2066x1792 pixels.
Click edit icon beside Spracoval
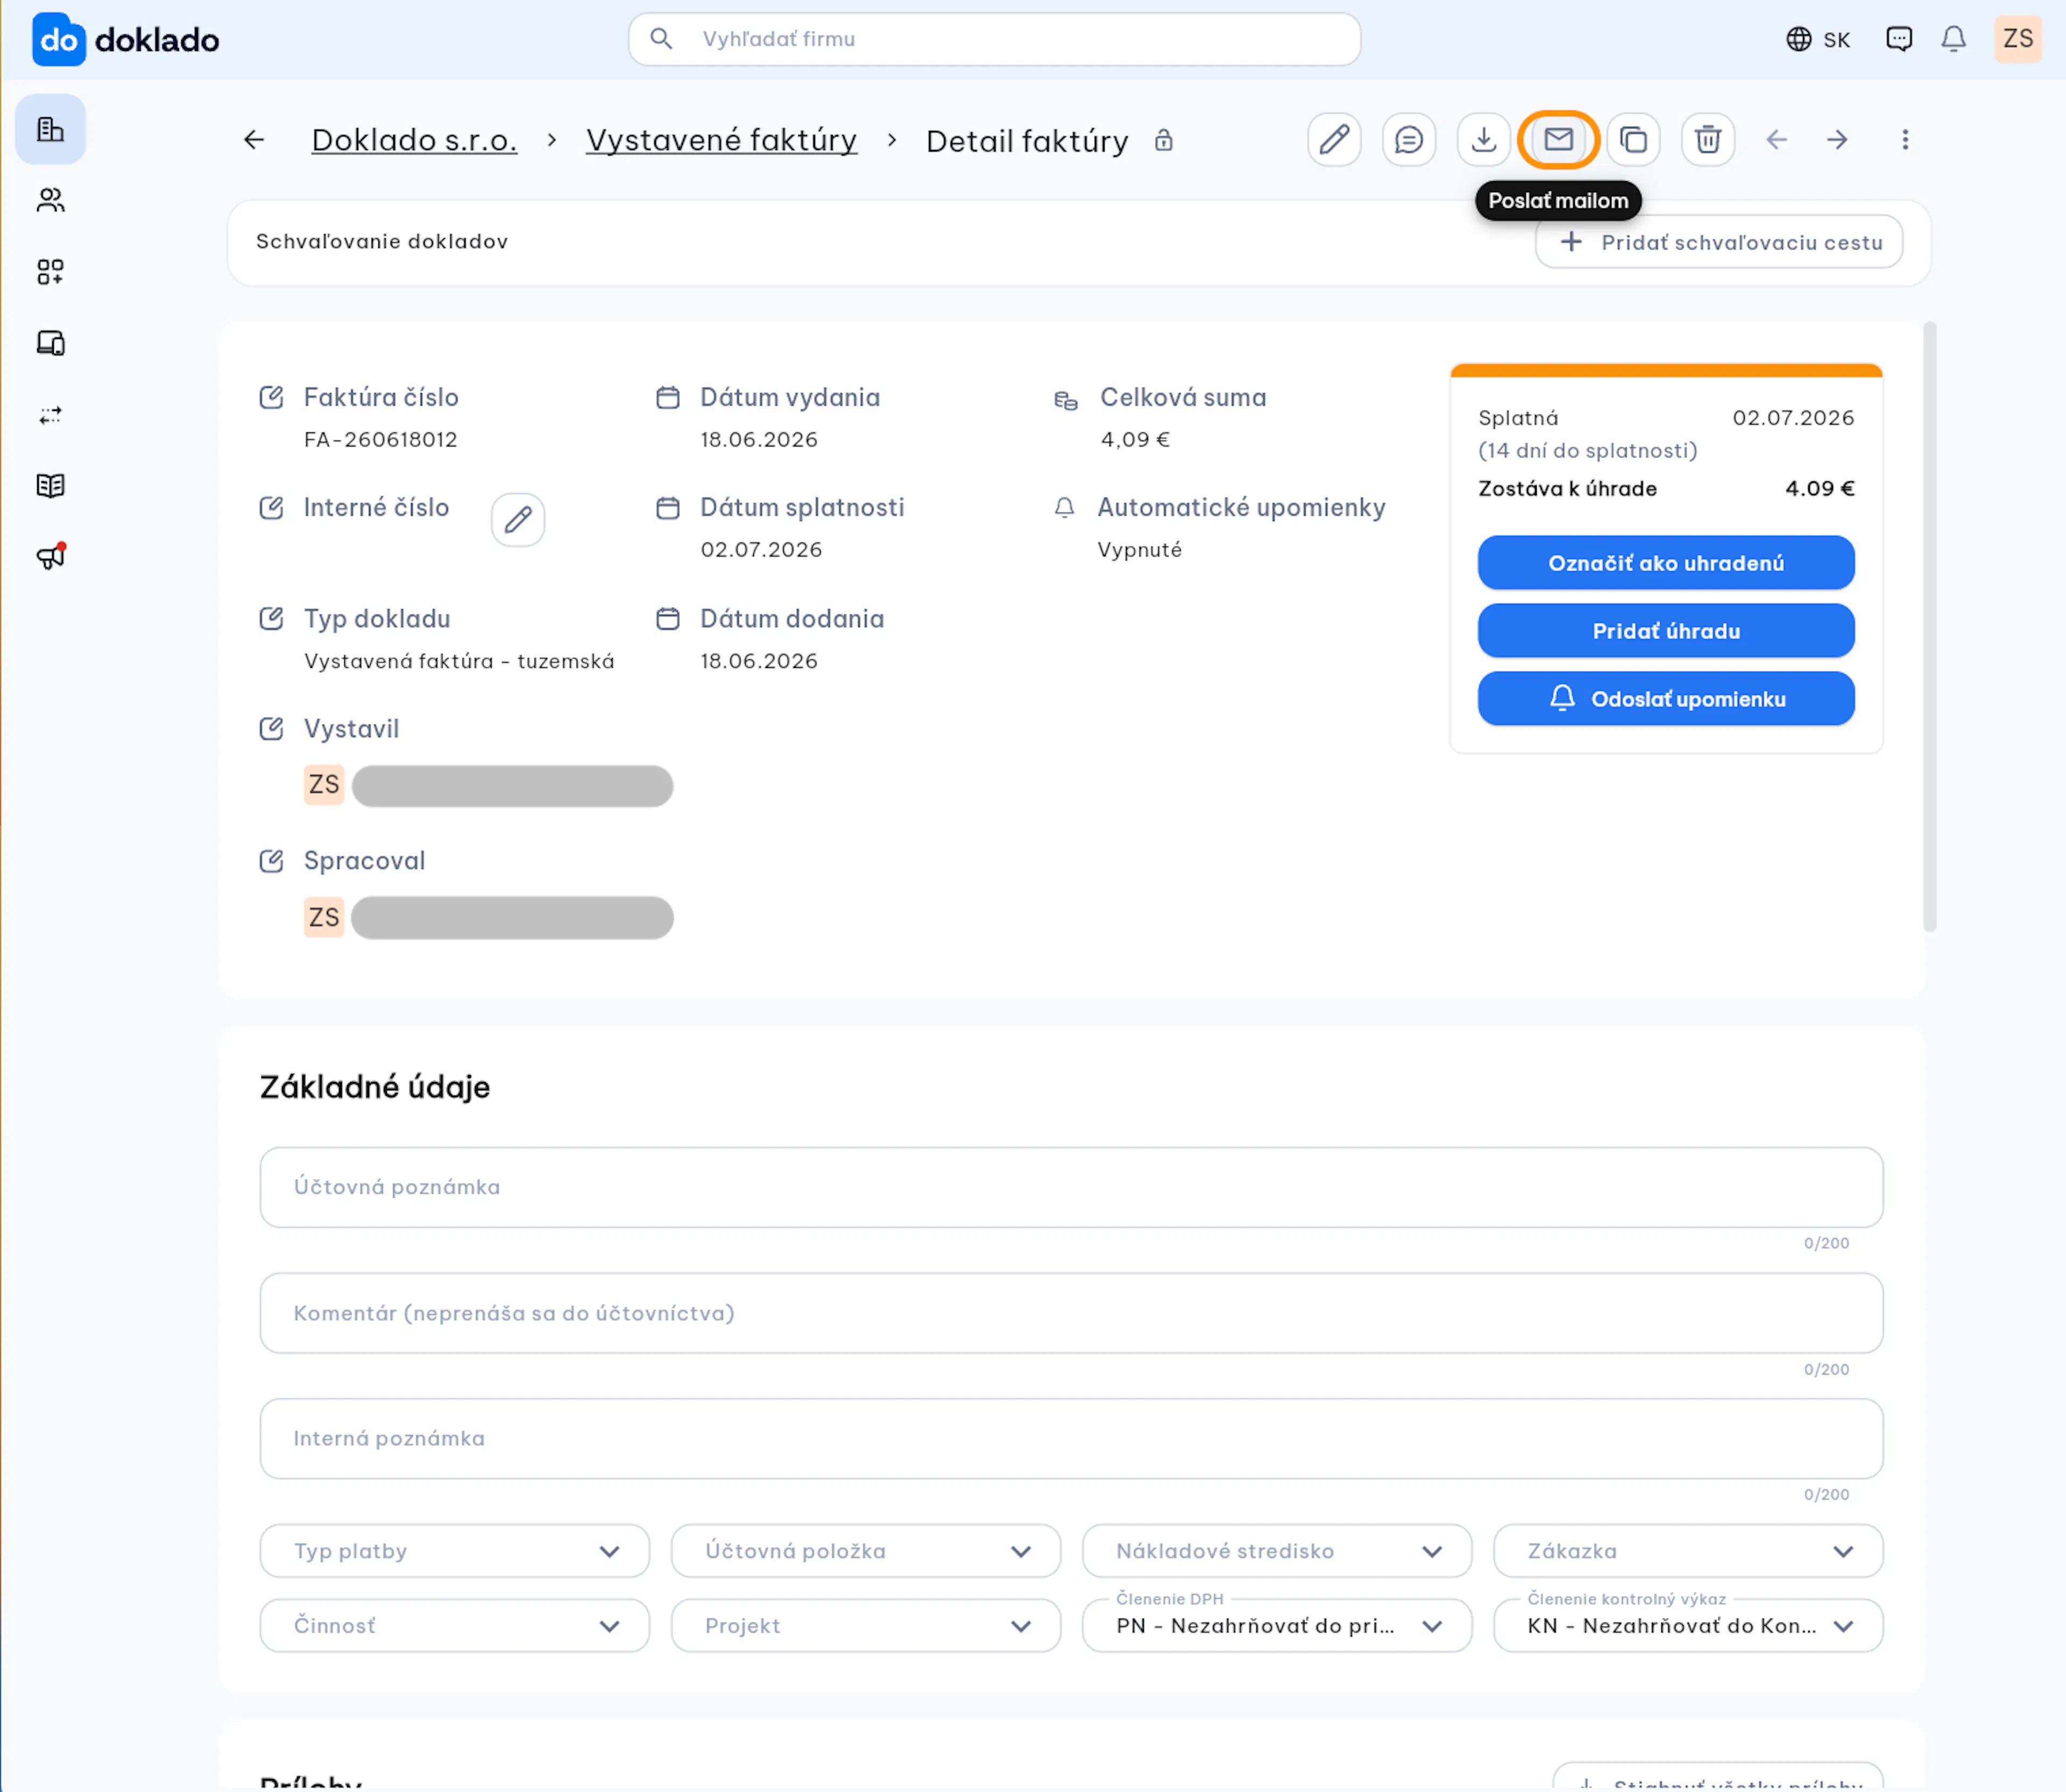tap(271, 860)
